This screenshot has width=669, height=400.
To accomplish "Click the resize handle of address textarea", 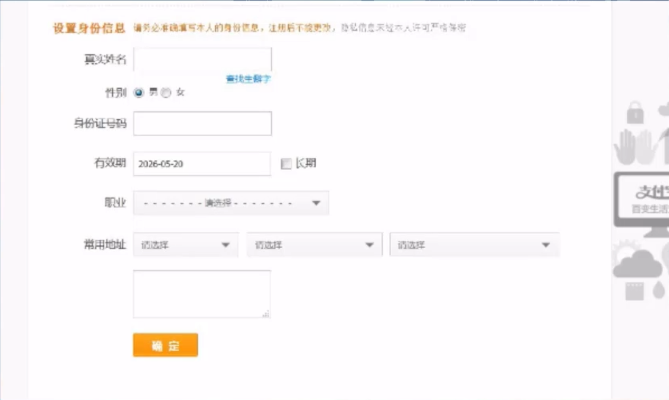I will [267, 314].
